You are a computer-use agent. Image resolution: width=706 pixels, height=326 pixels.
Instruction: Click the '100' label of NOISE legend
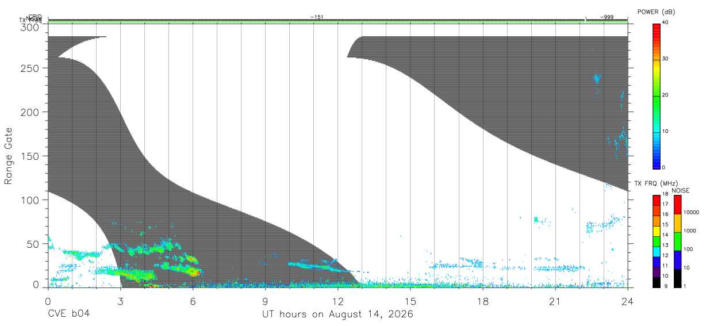tap(688, 249)
